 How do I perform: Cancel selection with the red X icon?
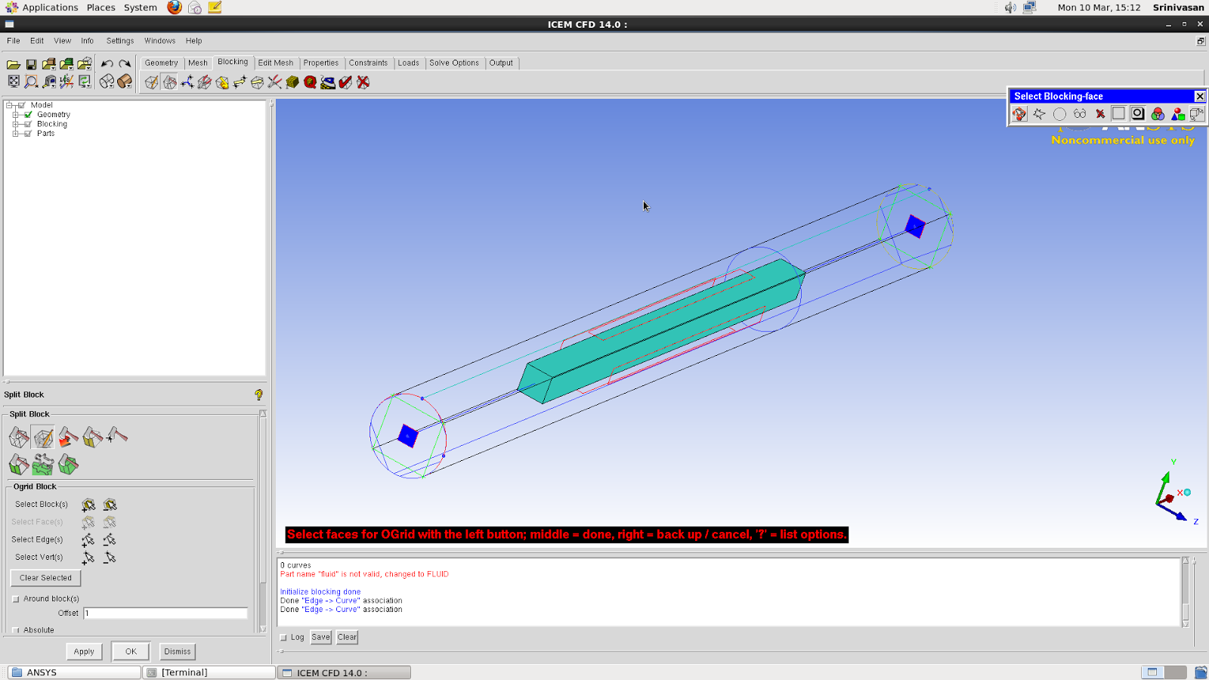click(1099, 114)
